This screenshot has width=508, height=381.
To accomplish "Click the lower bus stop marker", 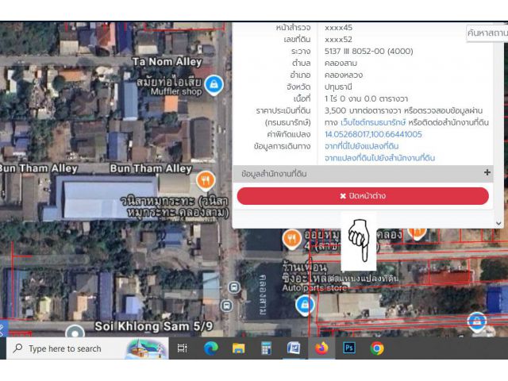I will 226,306.
